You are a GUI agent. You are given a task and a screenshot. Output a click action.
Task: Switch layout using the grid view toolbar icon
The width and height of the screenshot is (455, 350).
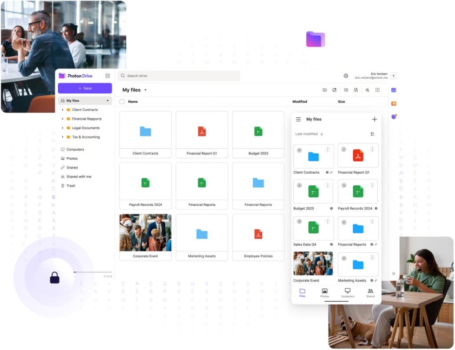coord(378,90)
